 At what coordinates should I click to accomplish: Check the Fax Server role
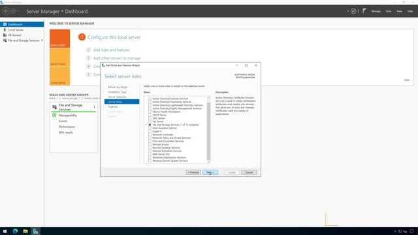click(150, 121)
